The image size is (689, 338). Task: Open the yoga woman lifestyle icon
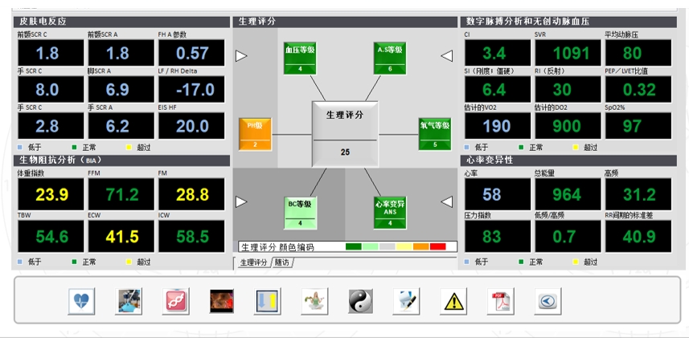coord(314,301)
